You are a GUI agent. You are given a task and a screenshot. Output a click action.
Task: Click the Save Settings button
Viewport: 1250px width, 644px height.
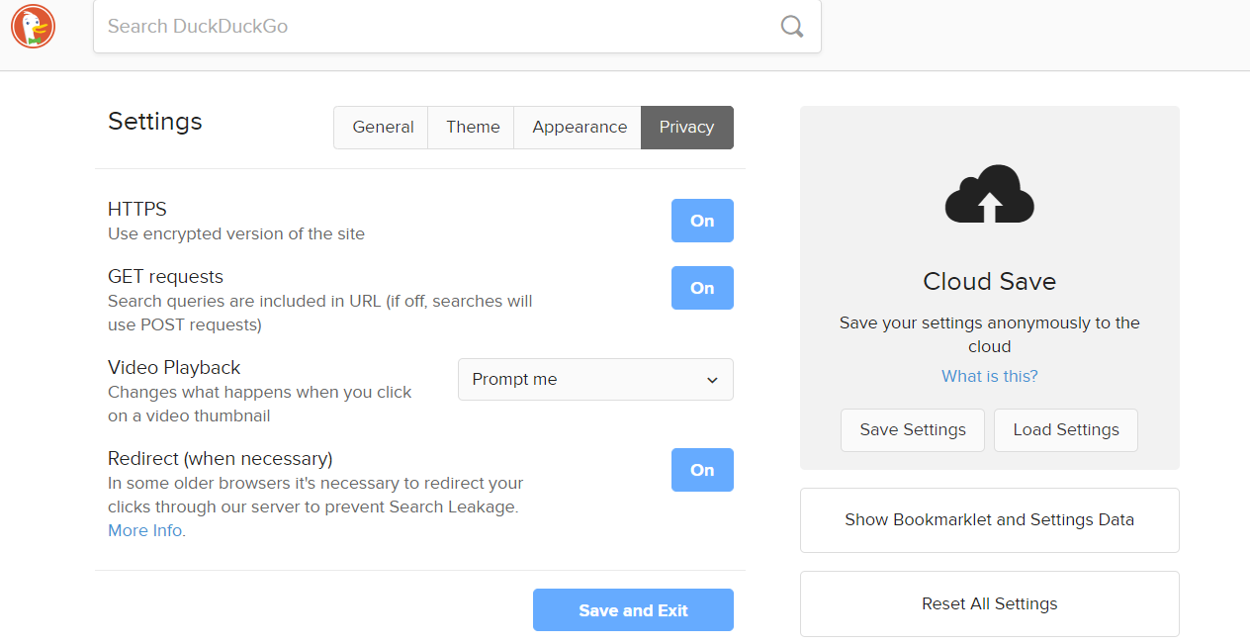tap(913, 430)
